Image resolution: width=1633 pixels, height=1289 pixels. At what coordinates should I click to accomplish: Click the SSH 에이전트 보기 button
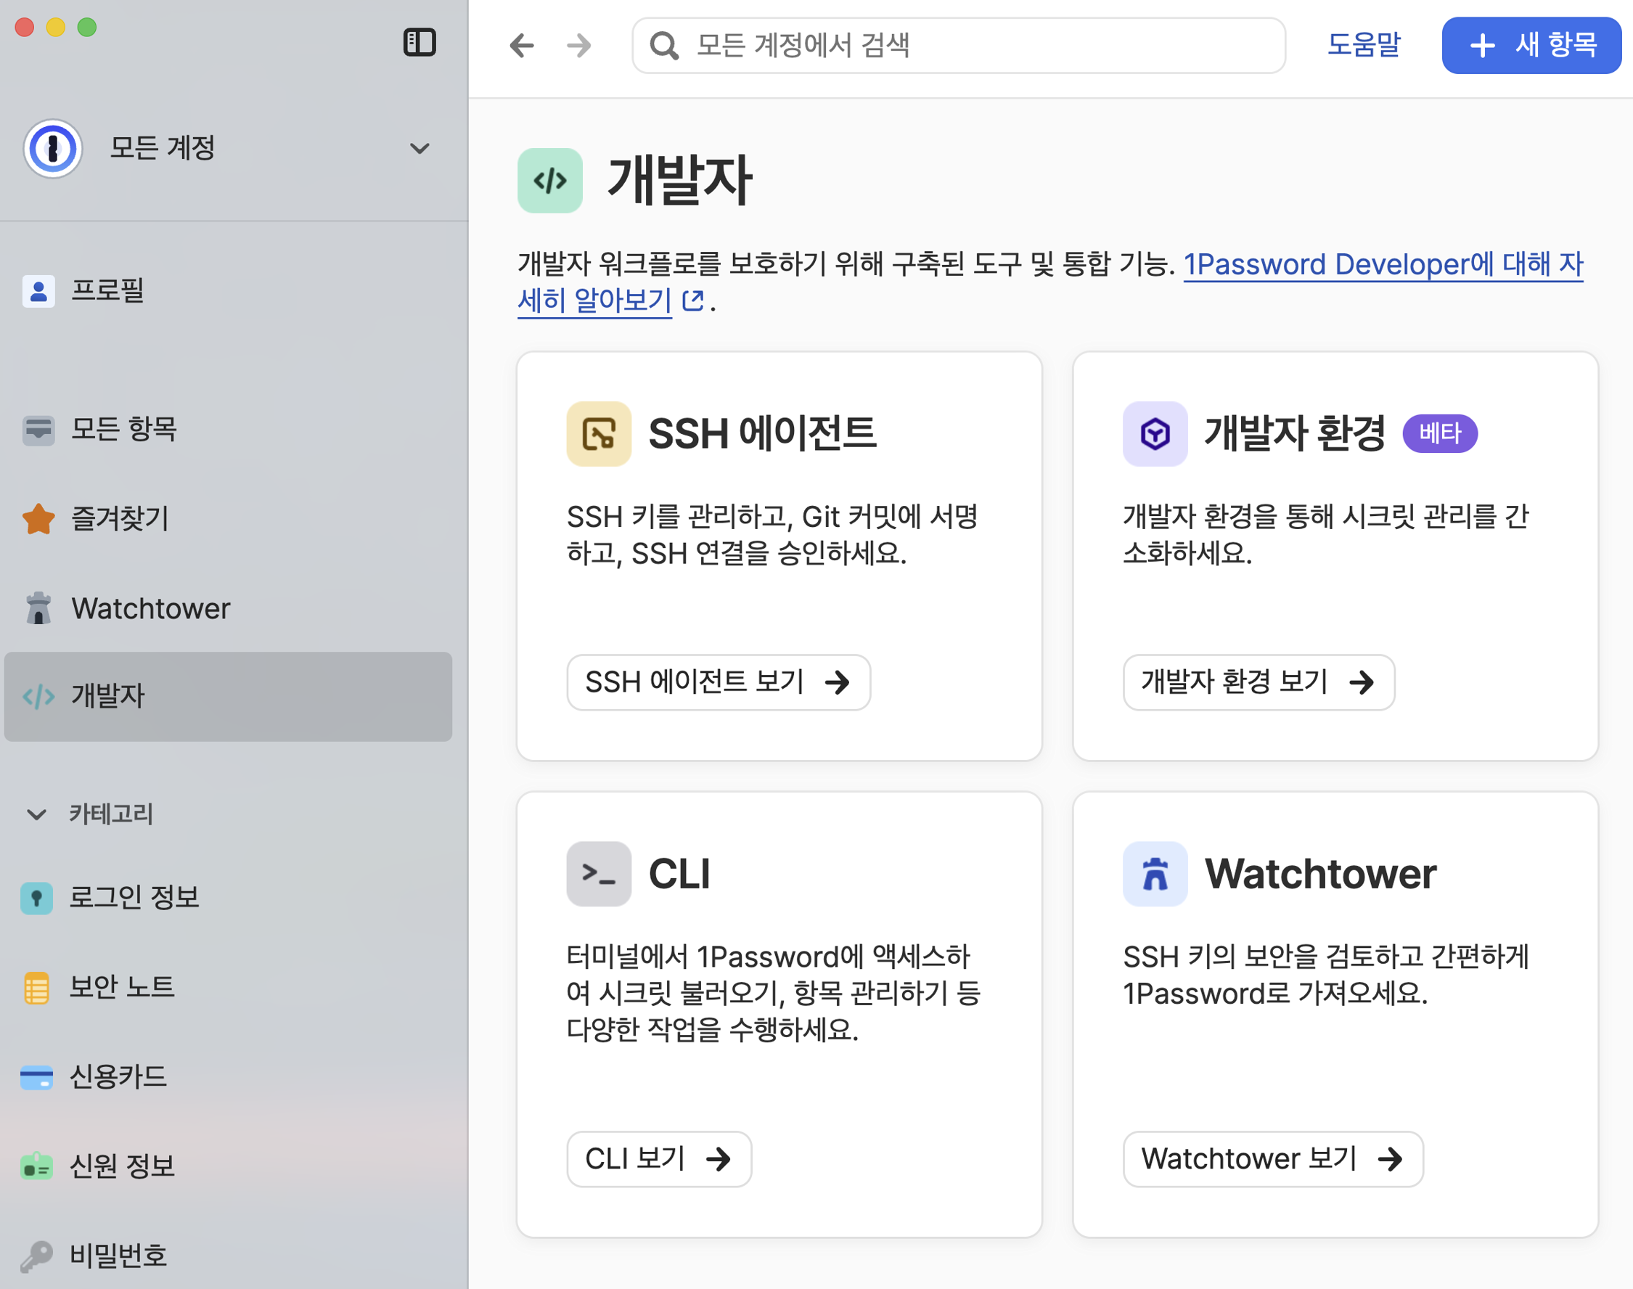pyautogui.click(x=719, y=682)
